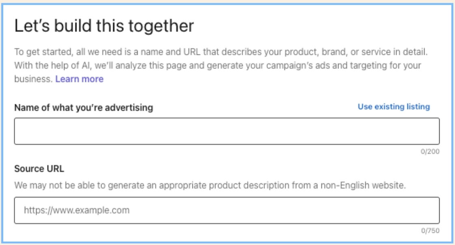
Task: Focus the advertising name input field
Action: pyautogui.click(x=226, y=131)
